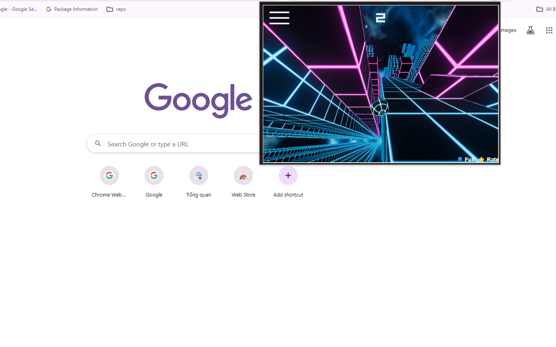Open the Search Labs flask icon

530,30
